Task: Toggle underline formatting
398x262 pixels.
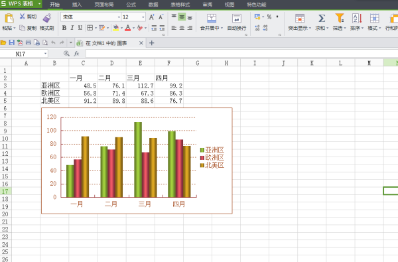Action: tap(80, 28)
